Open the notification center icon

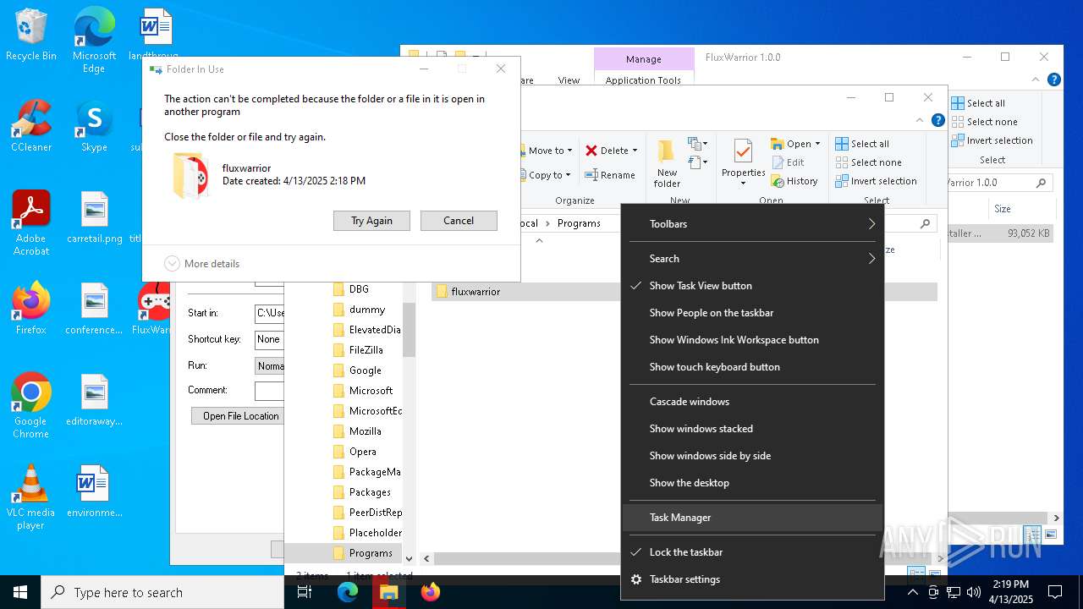point(1055,592)
